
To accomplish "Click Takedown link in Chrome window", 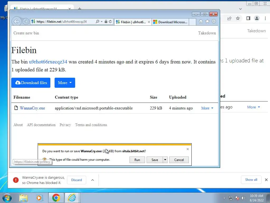I will coord(256,31).
